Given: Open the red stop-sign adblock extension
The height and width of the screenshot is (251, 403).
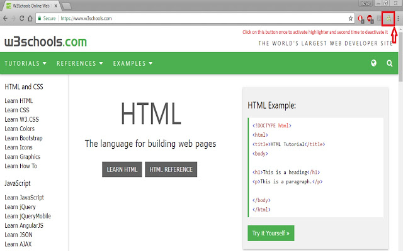Looking at the screenshot, I should pyautogui.click(x=370, y=19).
